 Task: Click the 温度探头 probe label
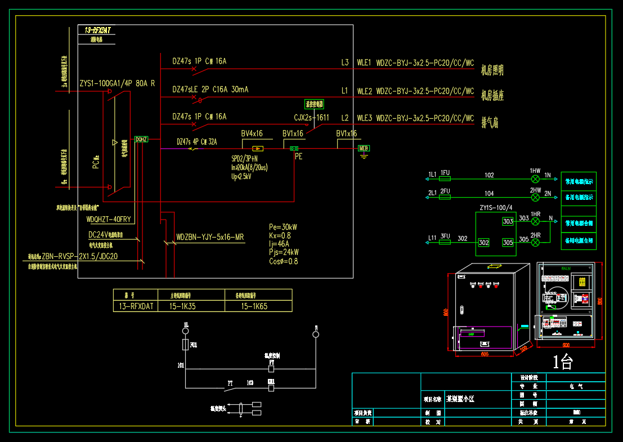click(x=218, y=408)
